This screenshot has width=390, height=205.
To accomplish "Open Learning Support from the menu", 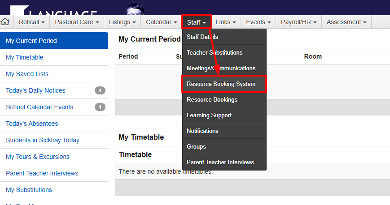I will [209, 115].
